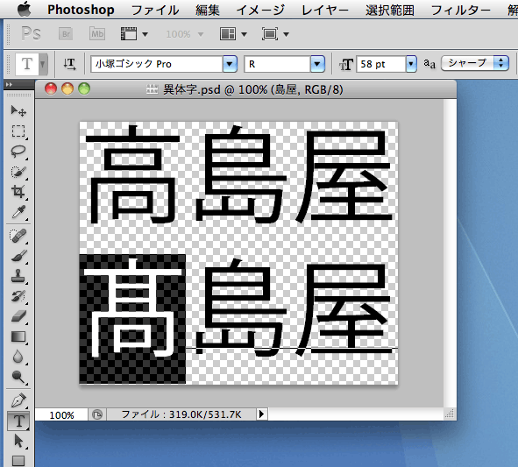Open the Type tool preset picker

pos(43,64)
